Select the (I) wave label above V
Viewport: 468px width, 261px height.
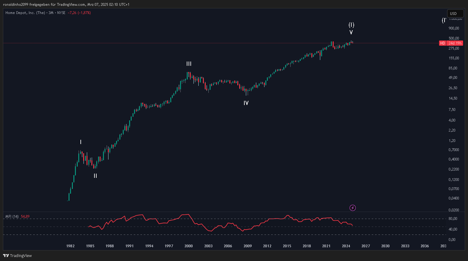coord(351,25)
